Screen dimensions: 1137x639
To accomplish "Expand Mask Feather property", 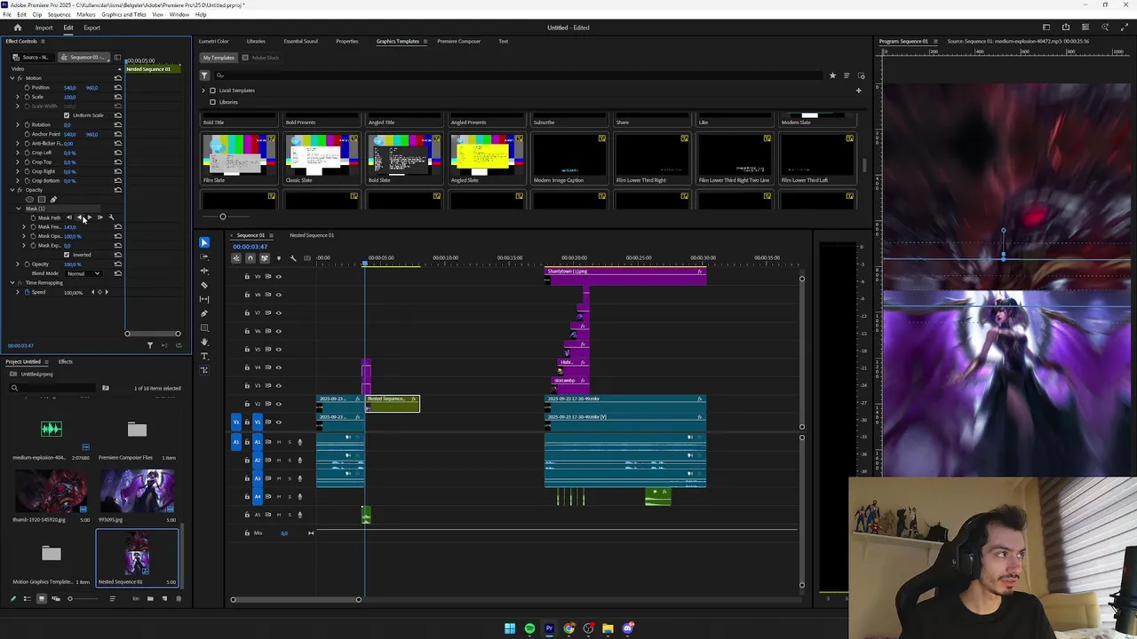I will pyautogui.click(x=24, y=227).
